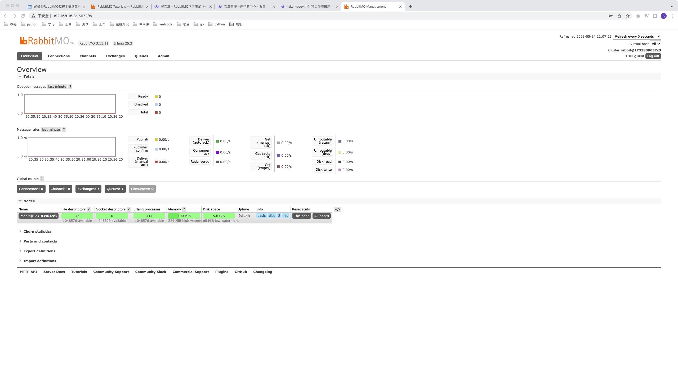This screenshot has height=375, width=678.
Task: Open help for Queued messages
Action: pos(70,87)
